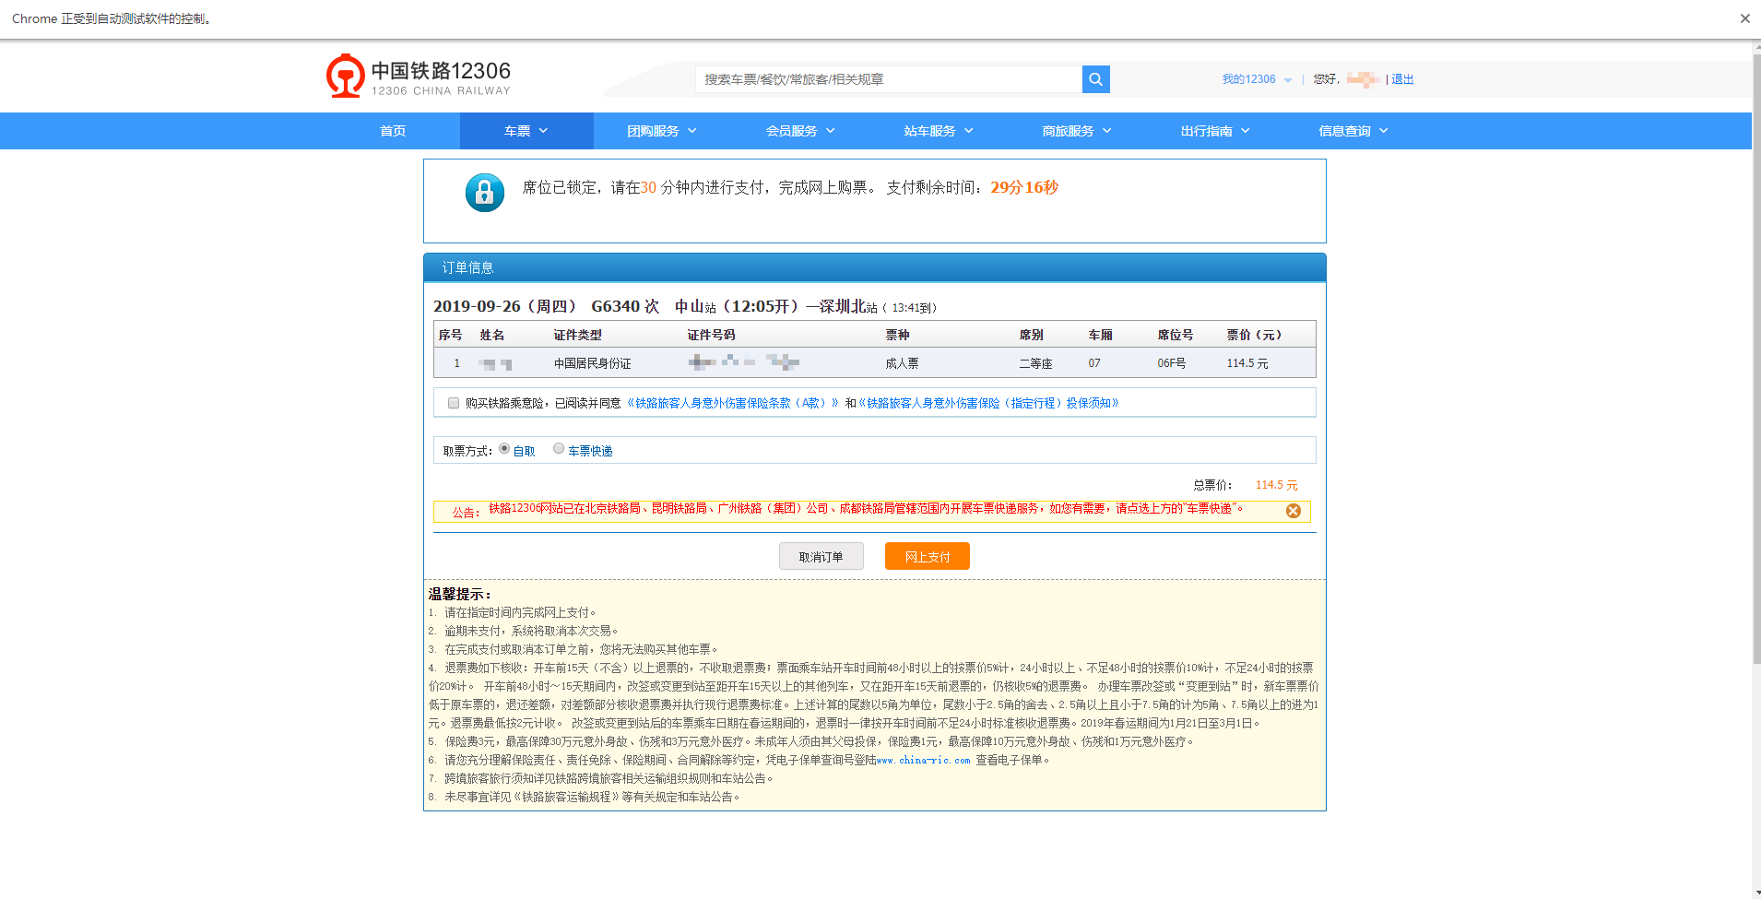The height and width of the screenshot is (899, 1761).
Task: Click the blue seat-locked padlock icon
Action: click(x=484, y=193)
